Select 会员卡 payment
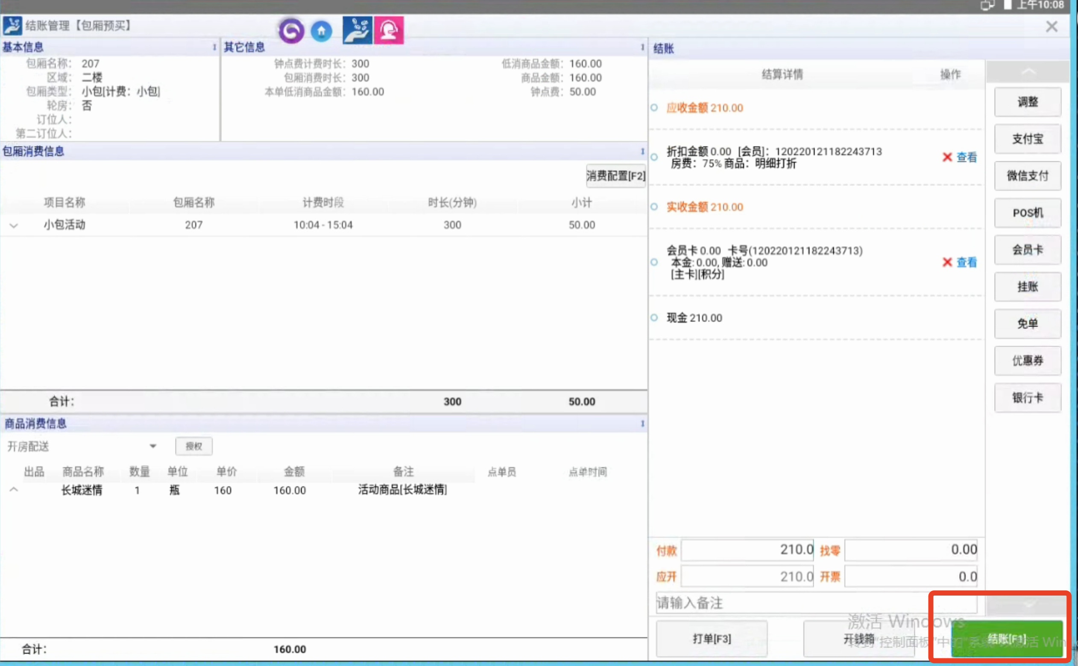This screenshot has height=666, width=1078. (1027, 250)
